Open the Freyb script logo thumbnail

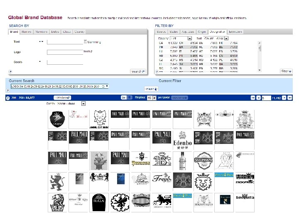pyautogui.click(x=162, y=182)
